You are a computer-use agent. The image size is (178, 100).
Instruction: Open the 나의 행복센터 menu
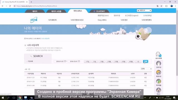(x=147, y=20)
